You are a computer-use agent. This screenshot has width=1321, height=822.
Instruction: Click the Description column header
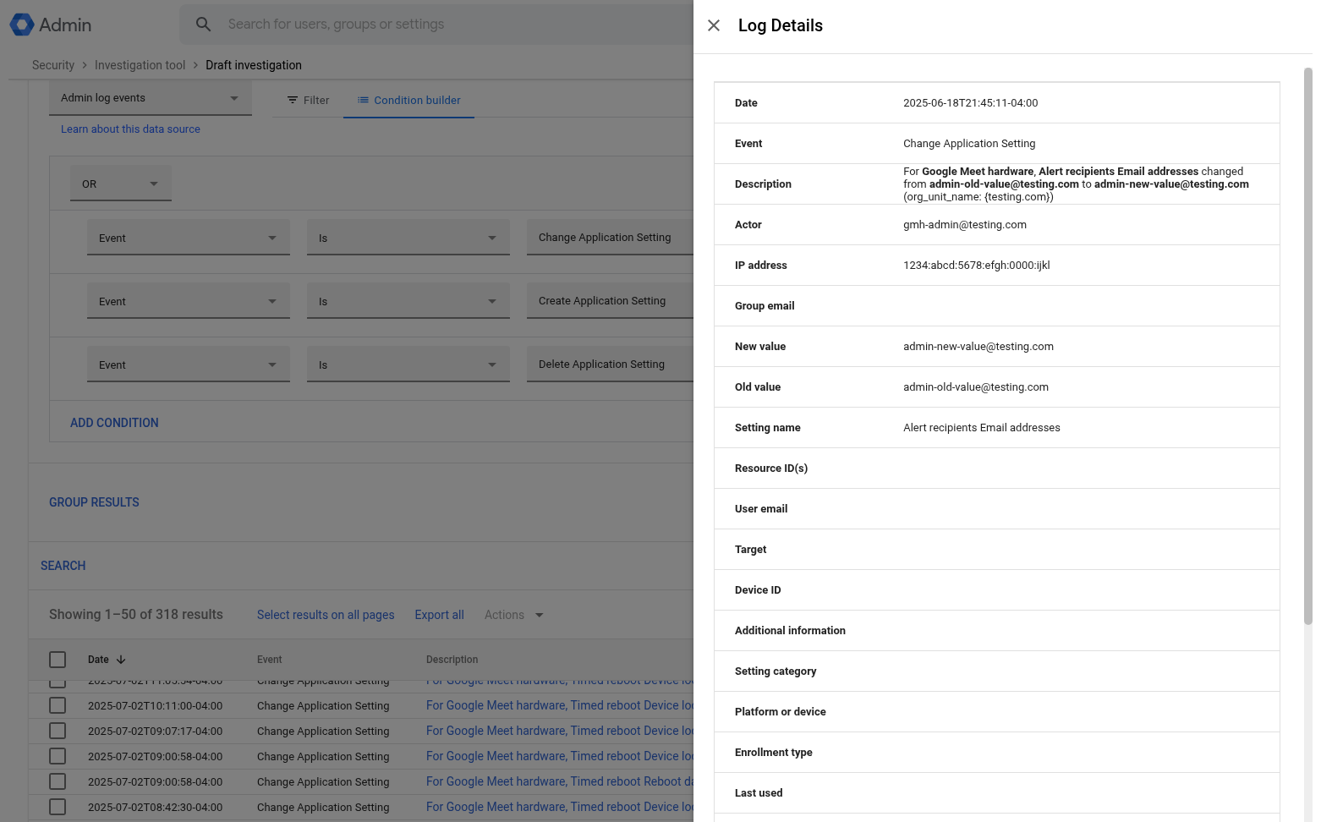click(x=452, y=660)
